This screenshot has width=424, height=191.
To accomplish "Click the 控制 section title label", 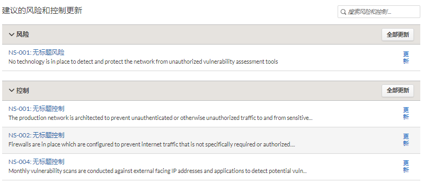I will (22, 91).
